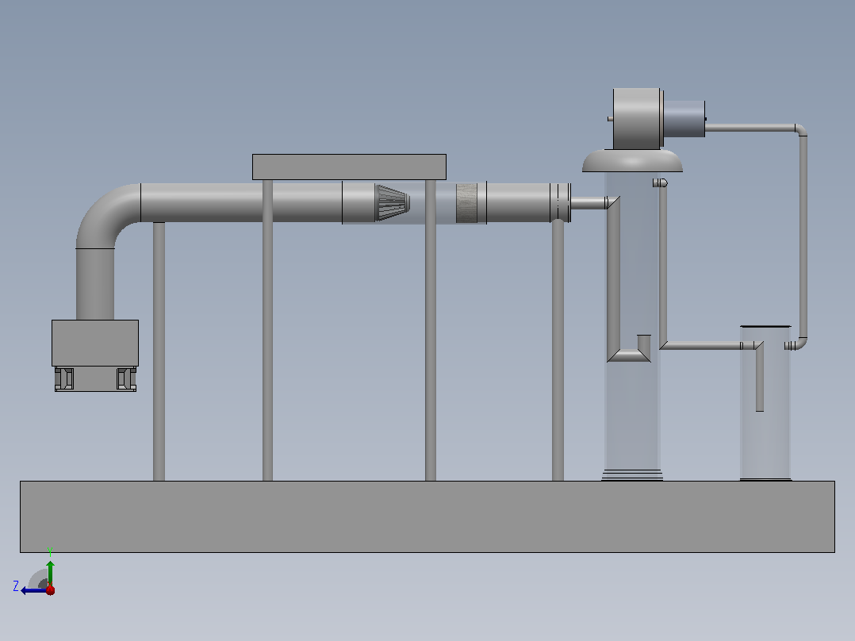Select the textured filter section in the pipe
Viewport: 855px width, 641px height.
(x=466, y=203)
